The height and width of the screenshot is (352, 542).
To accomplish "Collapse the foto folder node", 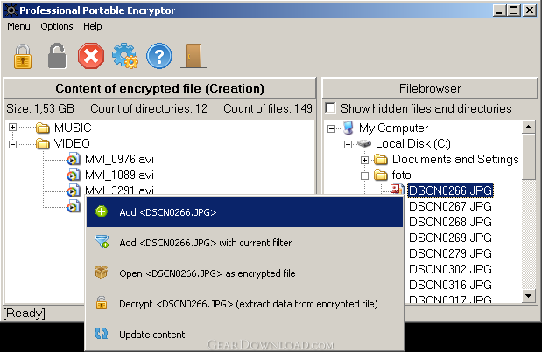I will pyautogui.click(x=364, y=176).
